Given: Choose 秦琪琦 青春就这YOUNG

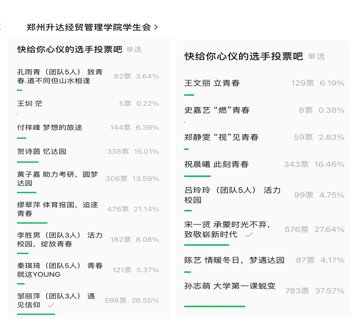Looking at the screenshot, I should (x=60, y=270).
